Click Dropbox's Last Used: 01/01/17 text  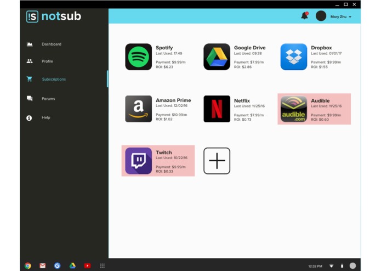326,53
